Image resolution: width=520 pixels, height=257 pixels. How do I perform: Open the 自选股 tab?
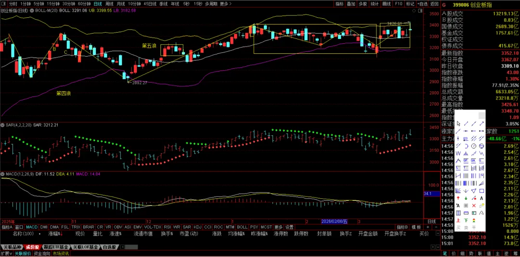click(x=110, y=247)
